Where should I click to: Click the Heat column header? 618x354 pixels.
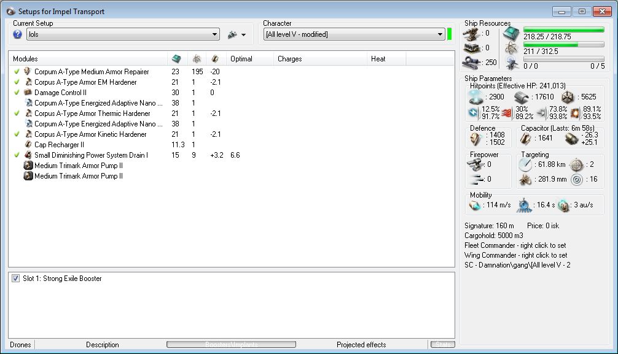pos(386,59)
